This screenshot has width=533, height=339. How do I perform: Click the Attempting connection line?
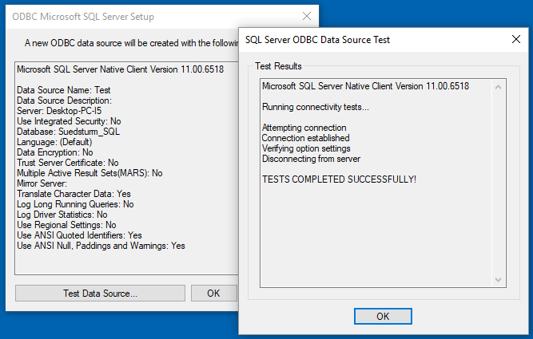click(304, 128)
